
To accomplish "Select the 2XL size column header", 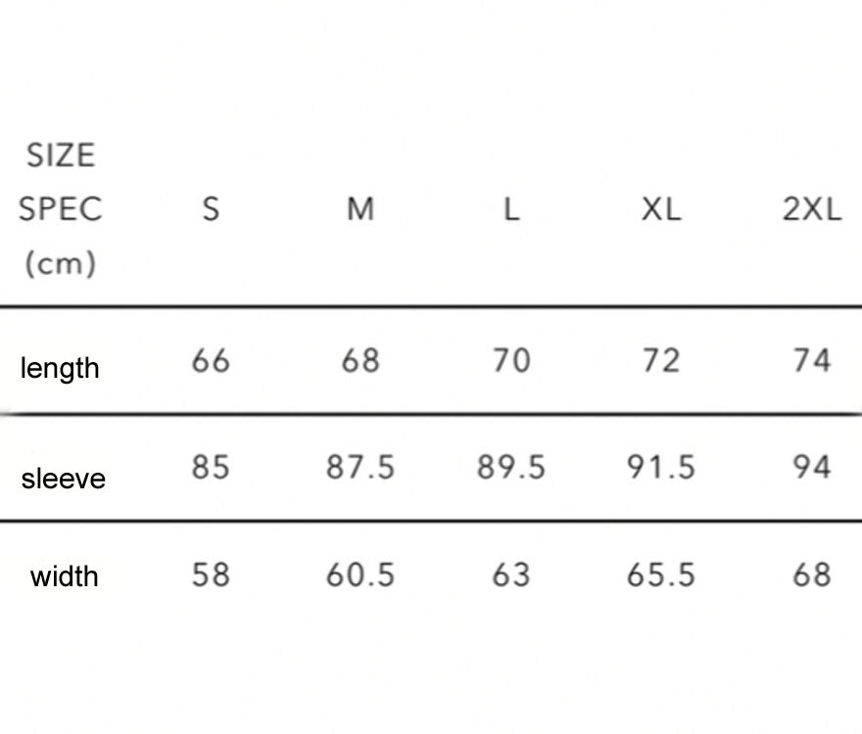I will [x=812, y=209].
